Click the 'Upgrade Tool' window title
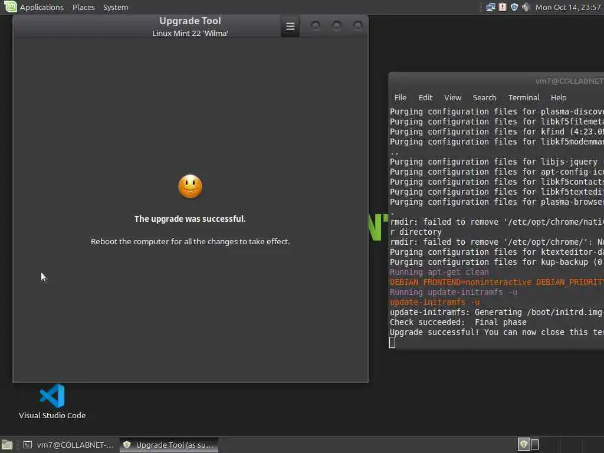Screen dimensions: 604x453 point(190,21)
